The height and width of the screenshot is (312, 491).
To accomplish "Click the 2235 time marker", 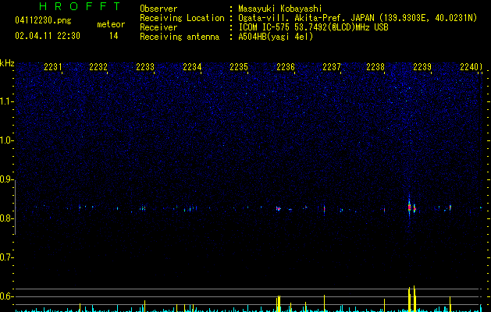I will coord(239,67).
